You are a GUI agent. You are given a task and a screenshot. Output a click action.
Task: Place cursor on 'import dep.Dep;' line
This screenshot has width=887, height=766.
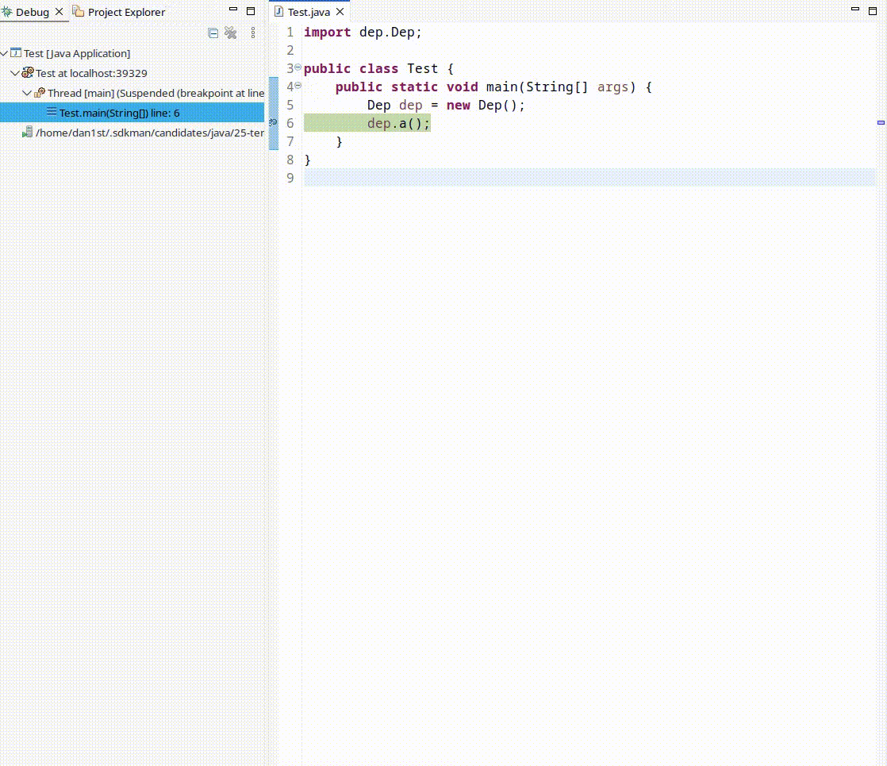click(363, 33)
